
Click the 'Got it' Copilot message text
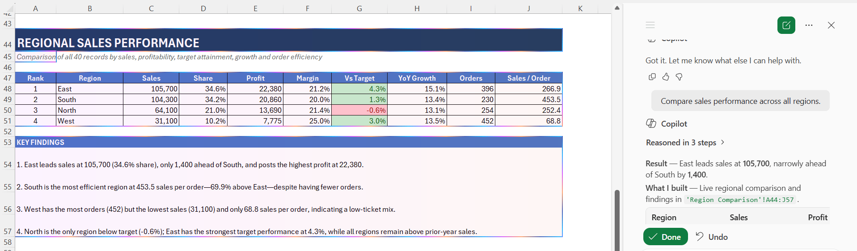pyautogui.click(x=723, y=60)
